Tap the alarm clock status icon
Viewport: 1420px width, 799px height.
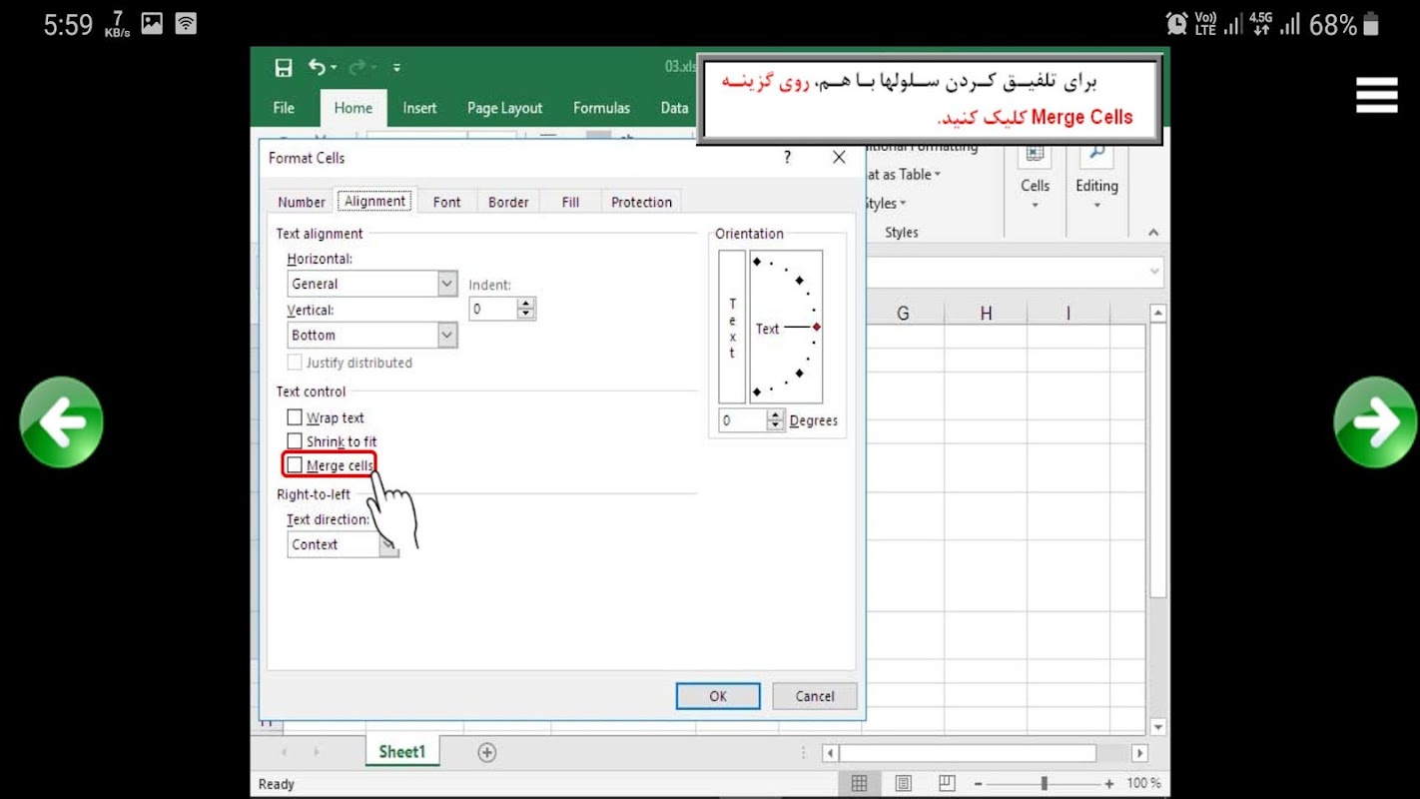click(x=1177, y=24)
